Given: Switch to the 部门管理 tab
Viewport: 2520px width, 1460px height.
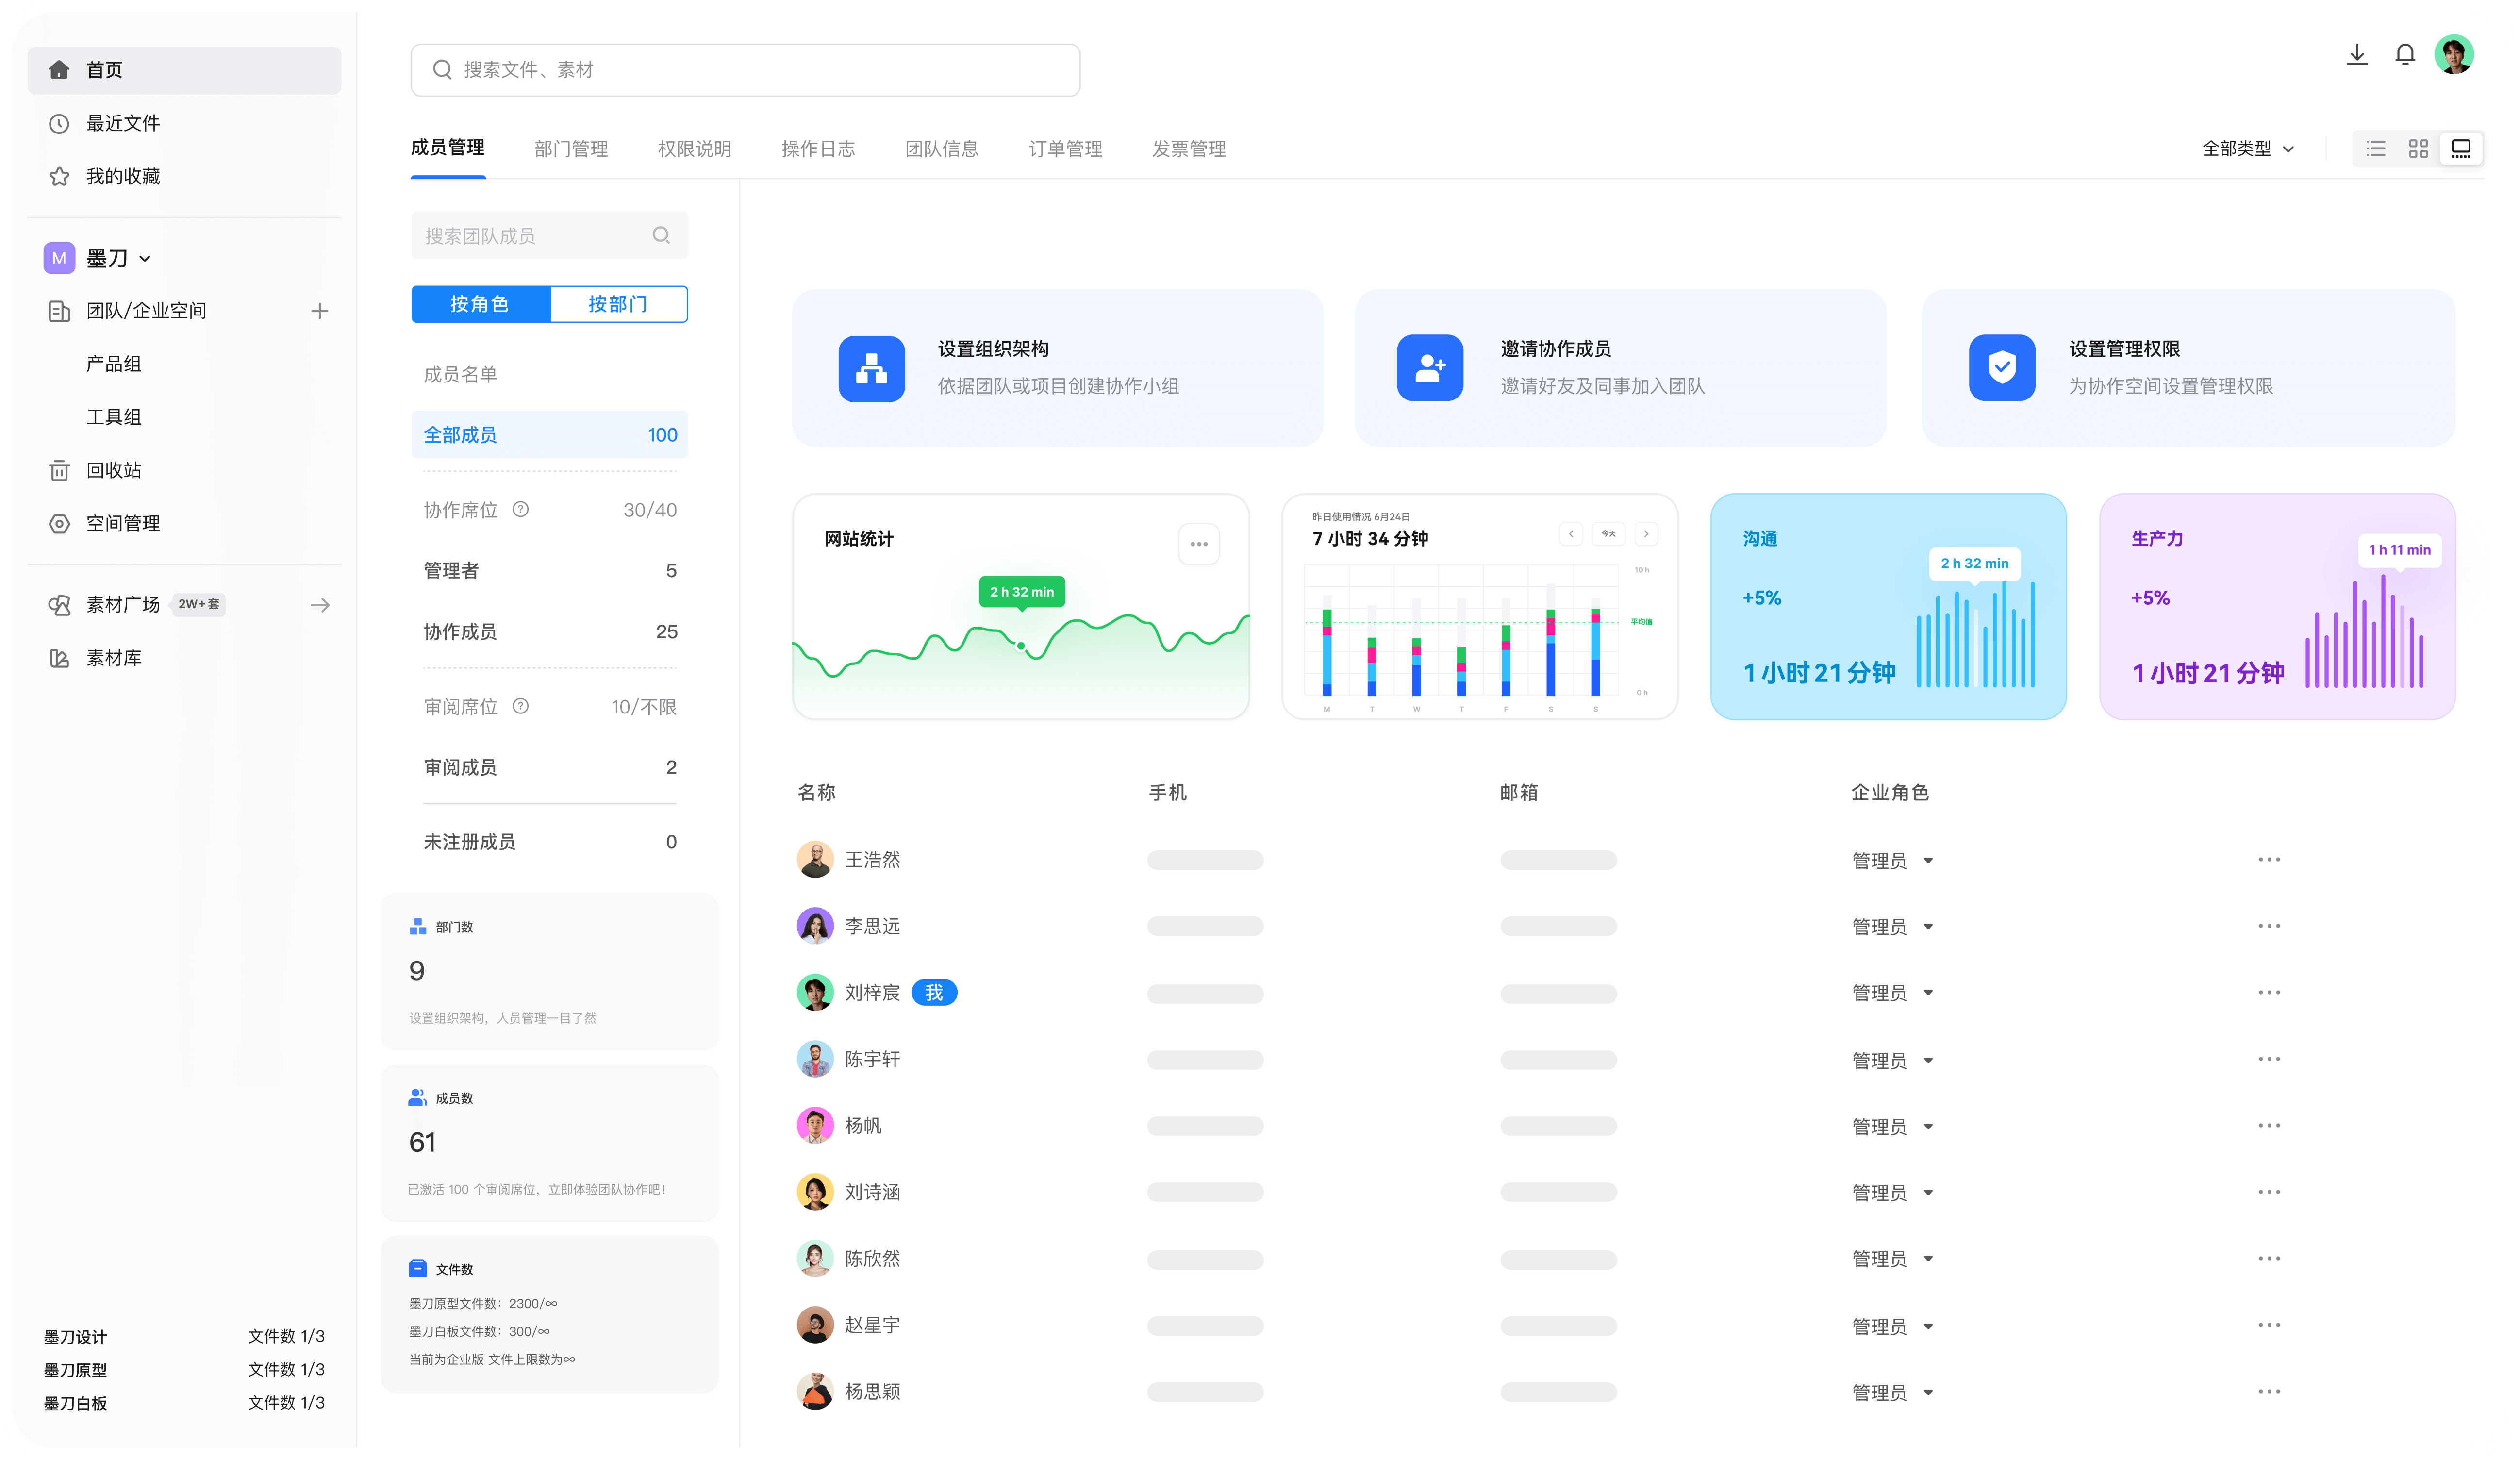Looking at the screenshot, I should [571, 149].
